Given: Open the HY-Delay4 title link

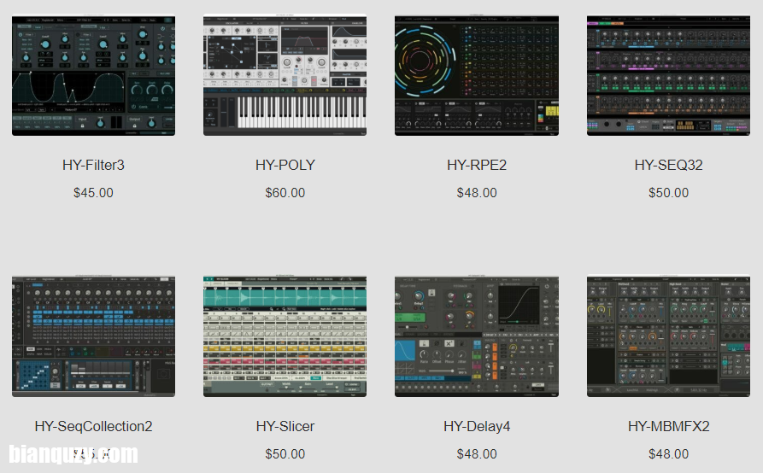Looking at the screenshot, I should pos(477,426).
